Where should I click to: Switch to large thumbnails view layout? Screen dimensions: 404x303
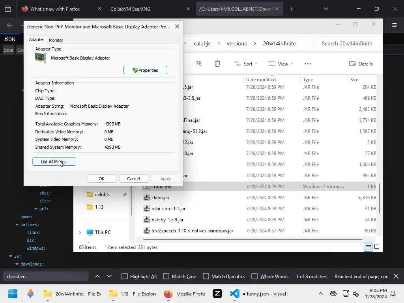(377, 247)
